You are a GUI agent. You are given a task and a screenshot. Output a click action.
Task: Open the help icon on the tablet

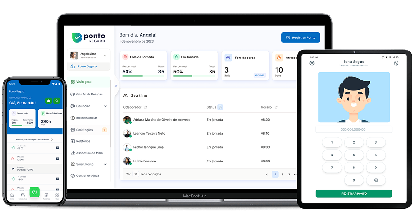pyautogui.click(x=396, y=63)
